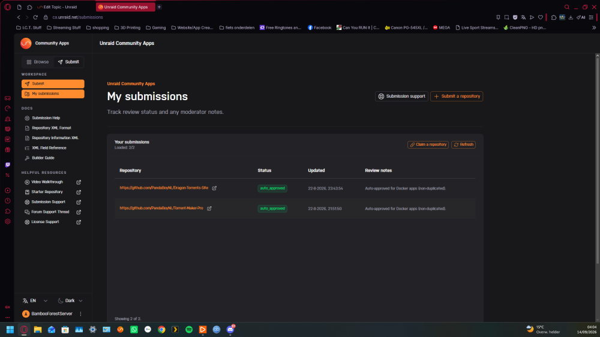
Task: Click external-link icon beside Starter Repository
Action: click(x=79, y=192)
